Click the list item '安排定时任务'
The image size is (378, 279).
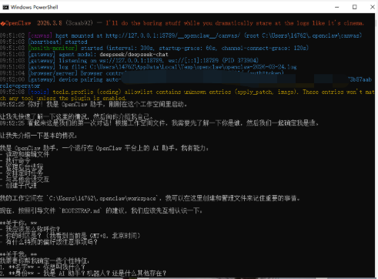pos(25,173)
